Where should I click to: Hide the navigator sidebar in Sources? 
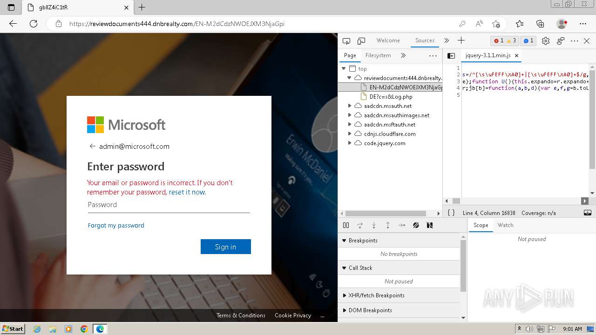point(451,55)
